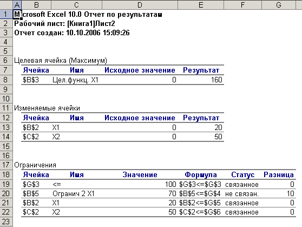Click '$B$5' cell in row 20
The width and height of the screenshot is (302, 227).
coord(31,193)
